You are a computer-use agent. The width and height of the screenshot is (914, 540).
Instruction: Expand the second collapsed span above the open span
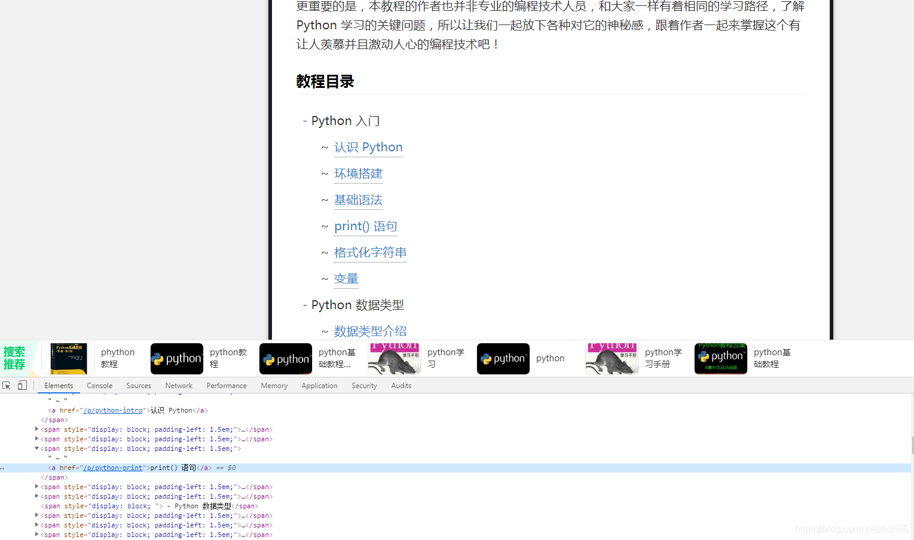[37, 439]
